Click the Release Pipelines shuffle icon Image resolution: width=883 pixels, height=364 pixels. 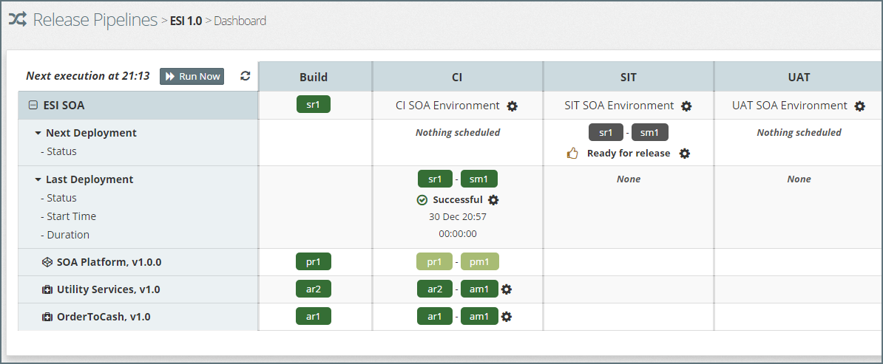[x=18, y=20]
